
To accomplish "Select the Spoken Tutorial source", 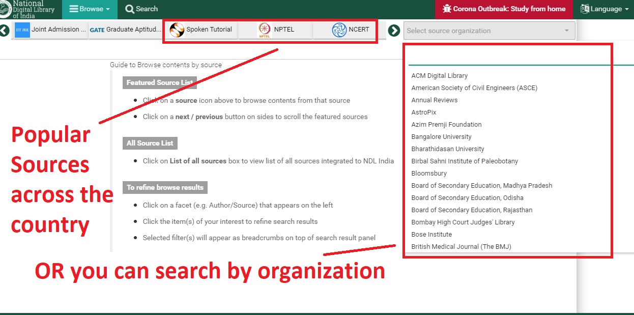I will (x=201, y=30).
